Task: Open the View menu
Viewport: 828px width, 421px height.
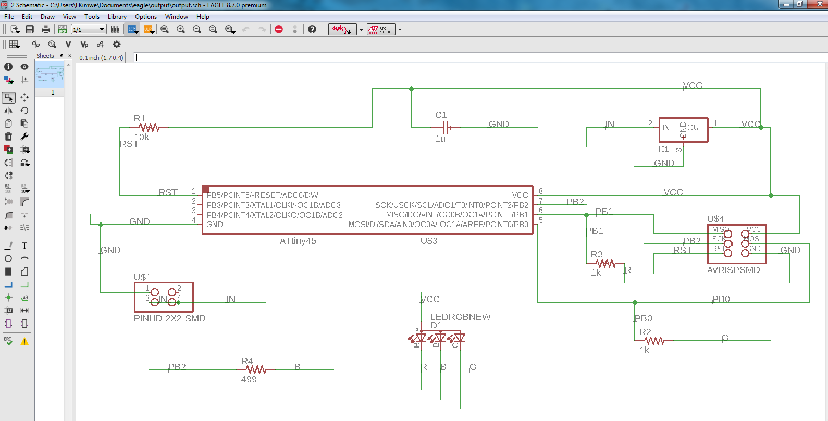Action: point(69,17)
